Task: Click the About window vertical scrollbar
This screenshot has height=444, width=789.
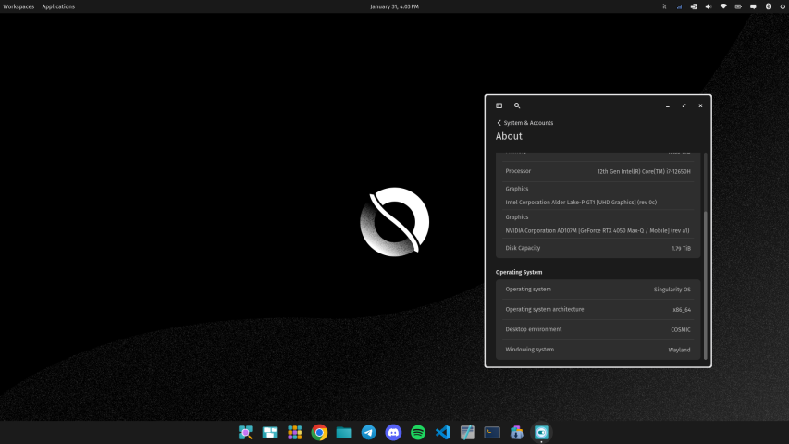Action: pyautogui.click(x=706, y=285)
